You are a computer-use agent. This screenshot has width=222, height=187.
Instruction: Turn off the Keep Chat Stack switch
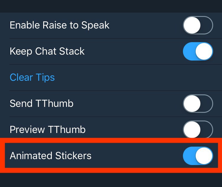pos(198,51)
